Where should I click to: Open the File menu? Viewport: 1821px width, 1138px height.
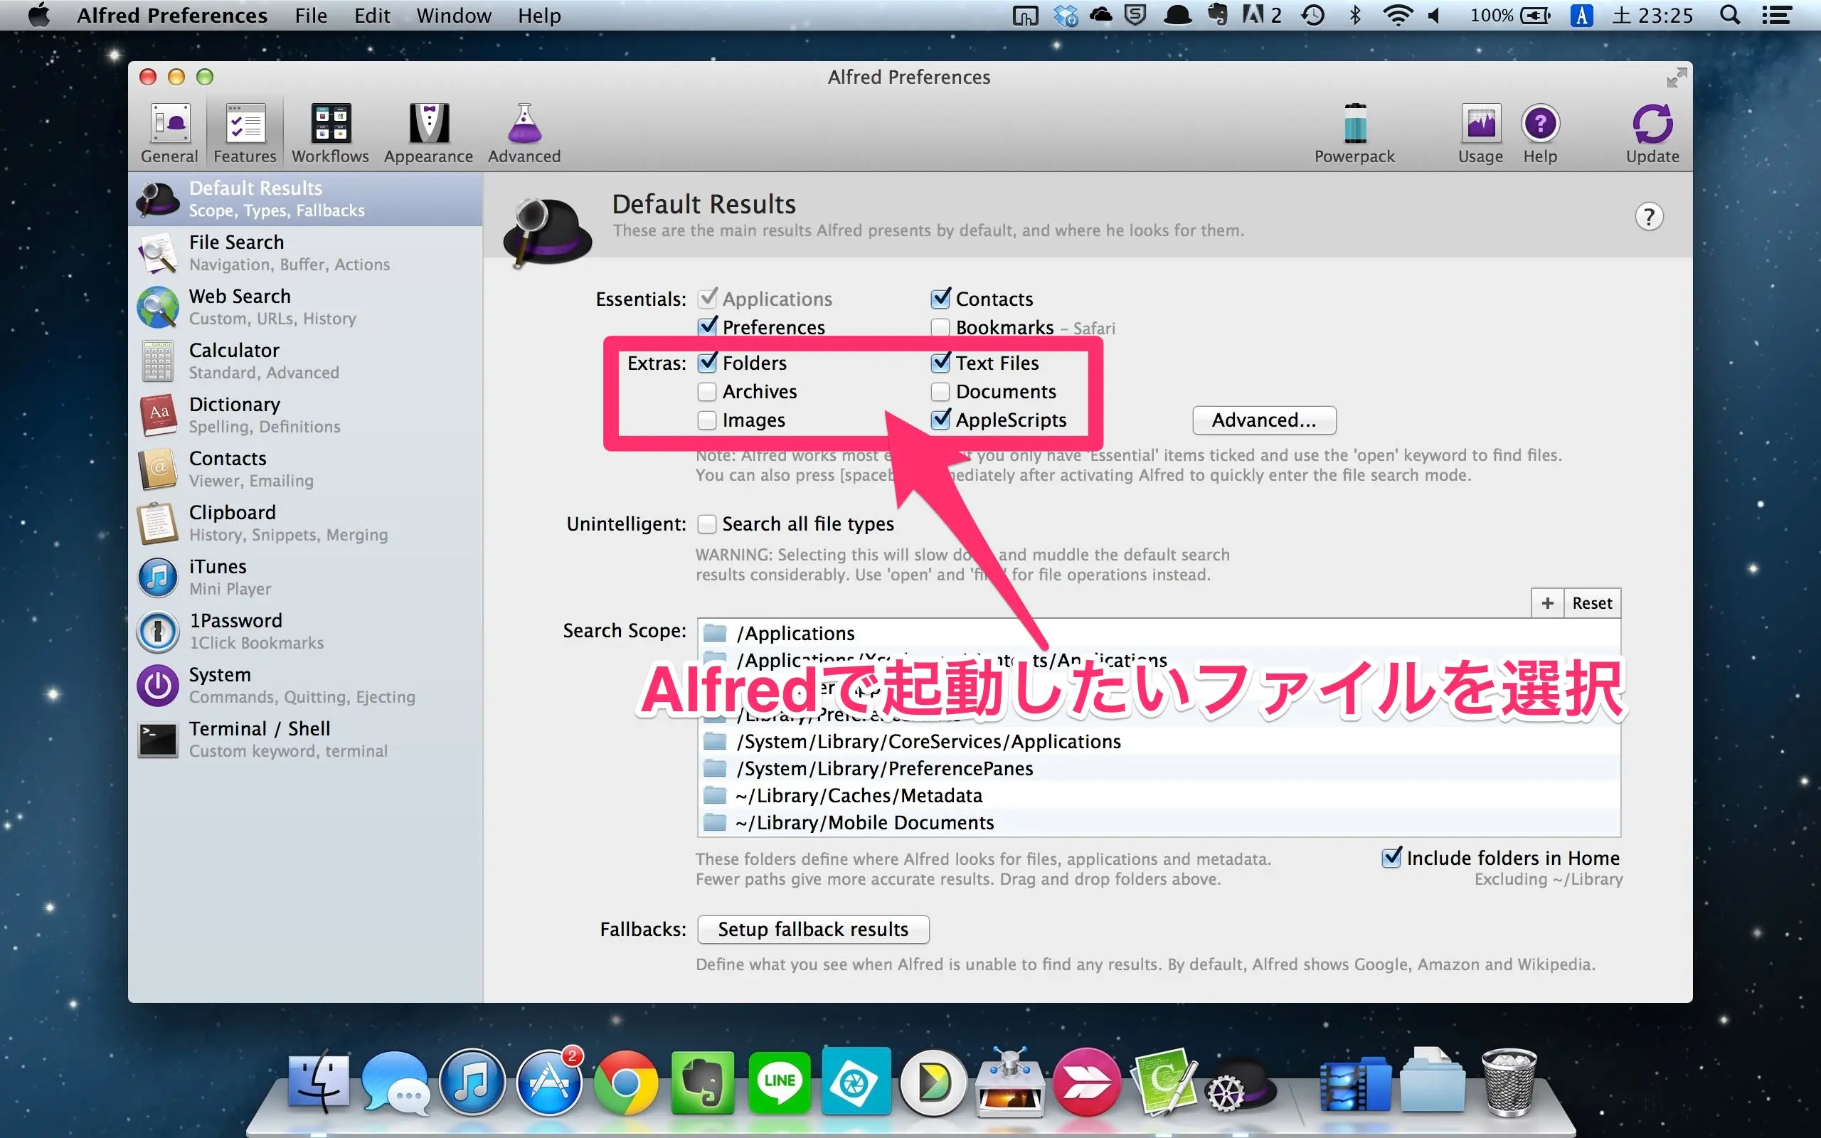(311, 15)
